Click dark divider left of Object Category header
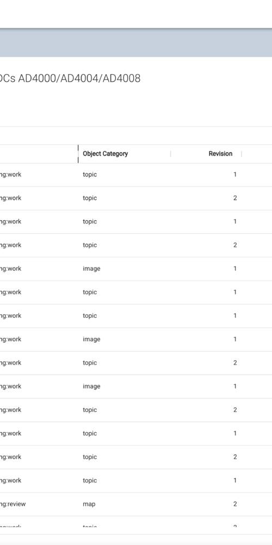This screenshot has width=272, height=545. pos(78,154)
